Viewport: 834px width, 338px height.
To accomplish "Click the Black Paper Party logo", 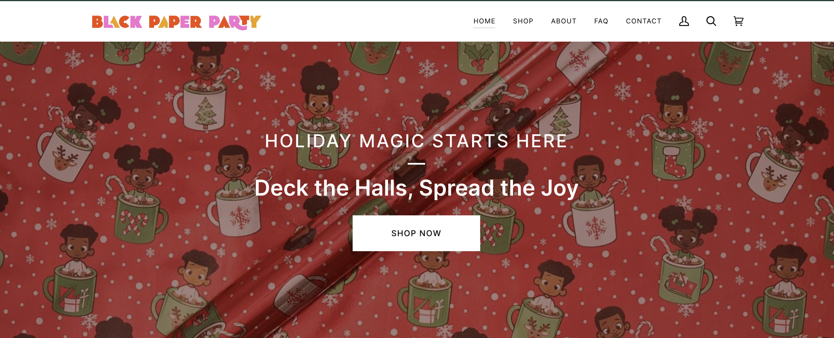I will [176, 22].
